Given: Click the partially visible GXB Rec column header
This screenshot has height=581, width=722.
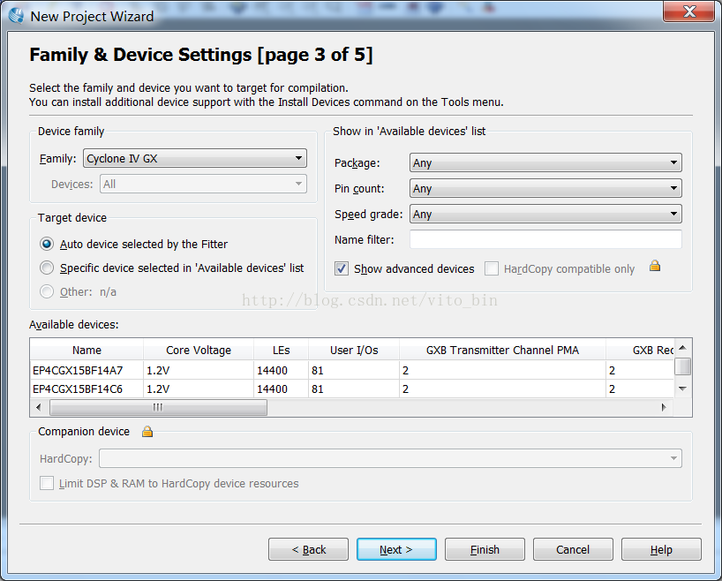Looking at the screenshot, I should tap(640, 351).
